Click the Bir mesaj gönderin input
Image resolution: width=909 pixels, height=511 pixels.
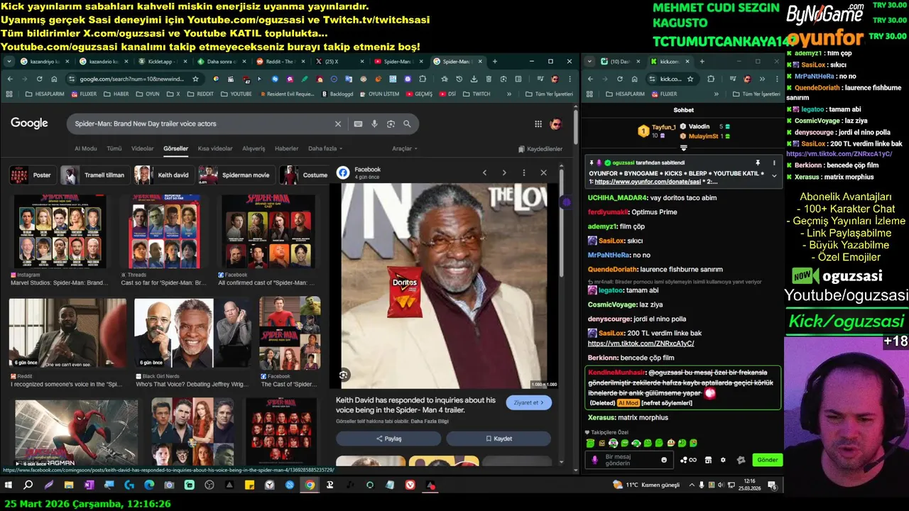coord(628,460)
